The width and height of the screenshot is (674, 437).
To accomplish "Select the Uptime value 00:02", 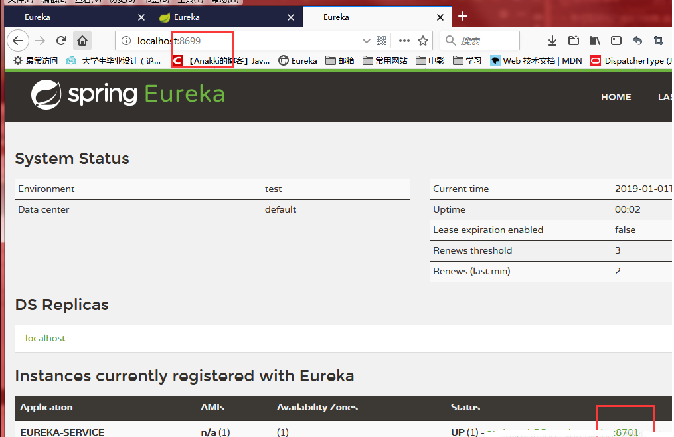I will point(628,209).
